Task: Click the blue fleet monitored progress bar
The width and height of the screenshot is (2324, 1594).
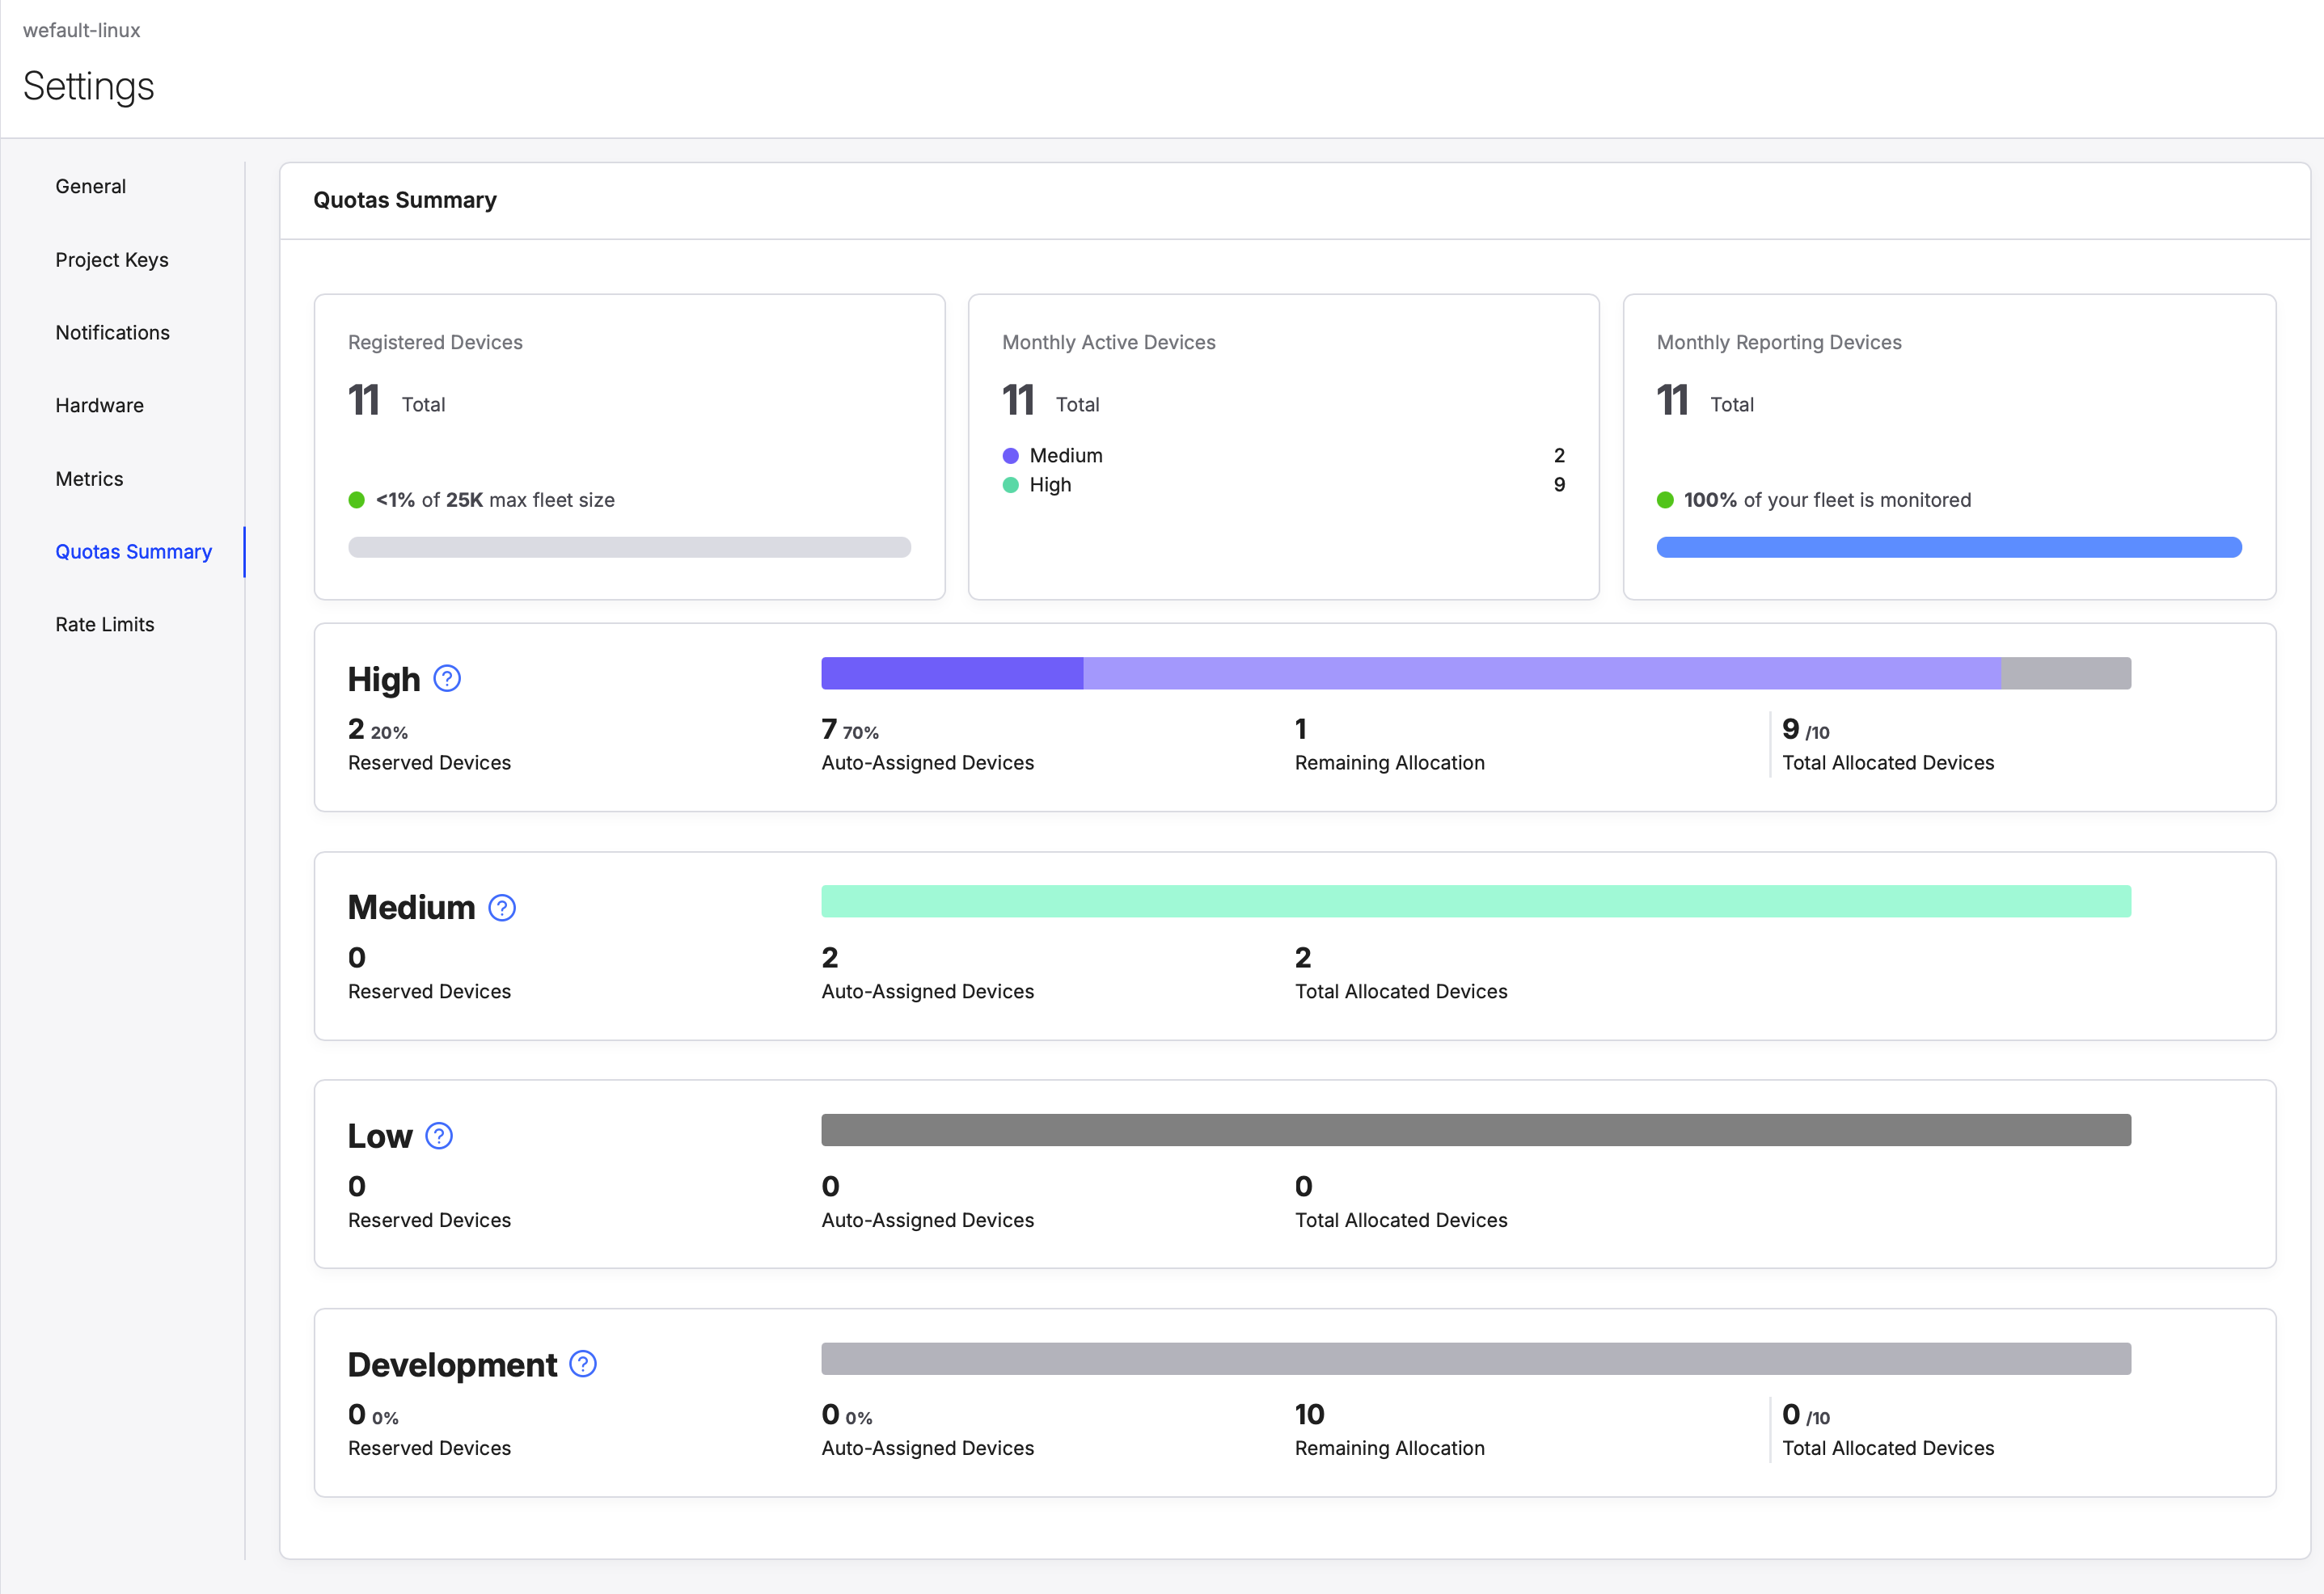Action: (x=1948, y=546)
